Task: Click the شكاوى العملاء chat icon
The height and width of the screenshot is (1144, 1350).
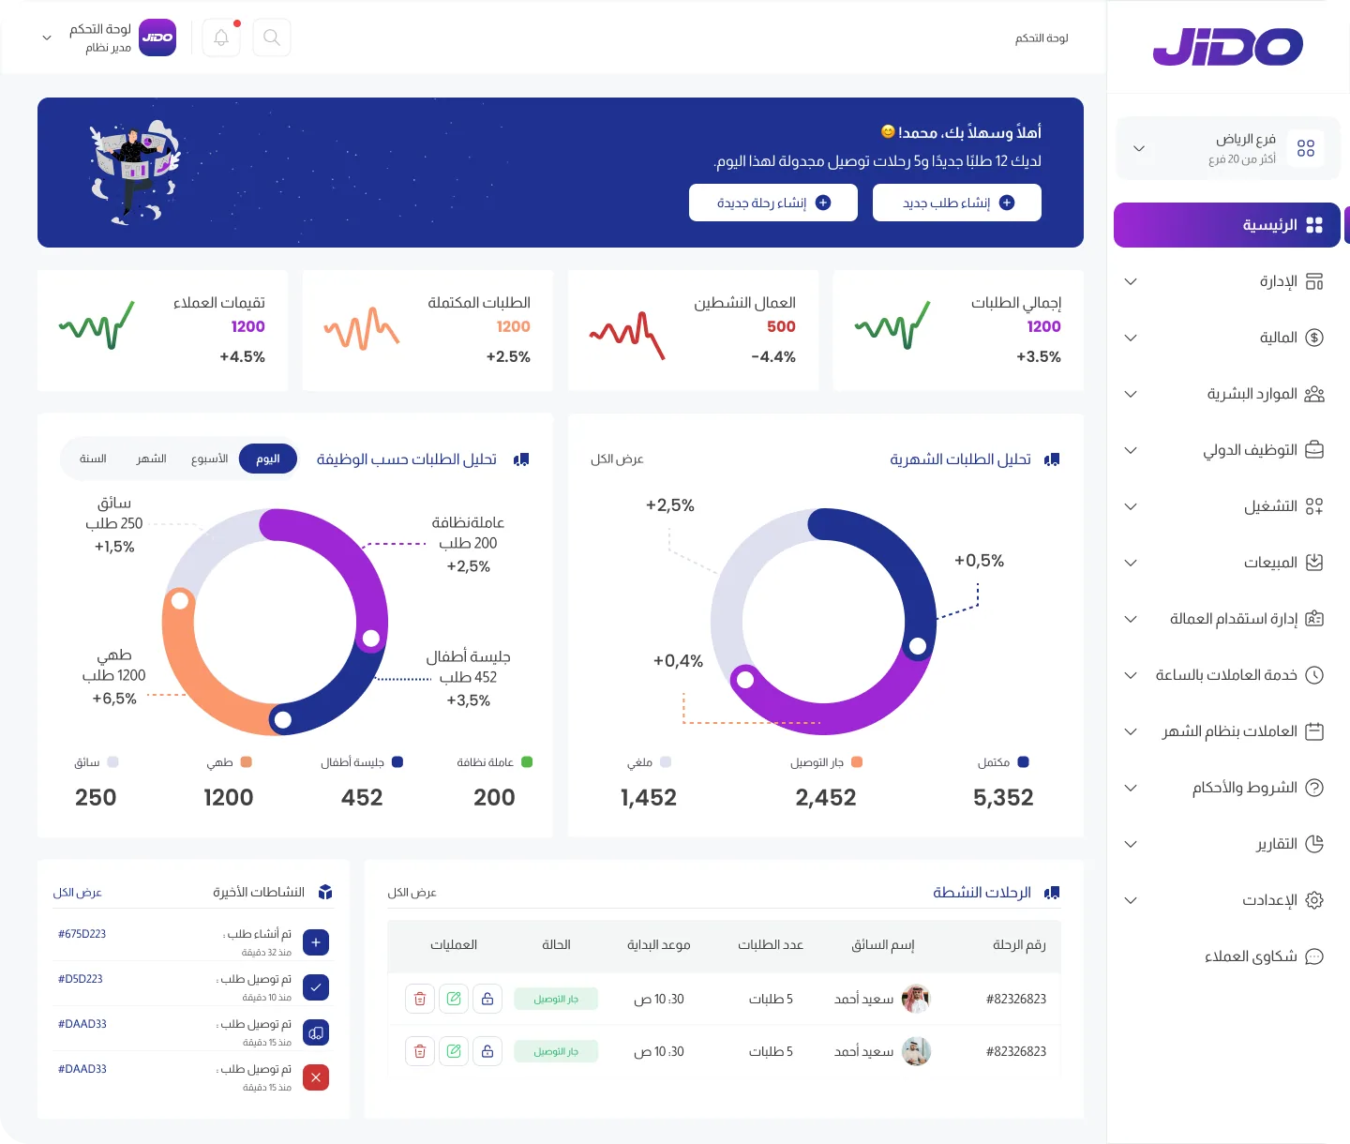Action: [x=1314, y=956]
